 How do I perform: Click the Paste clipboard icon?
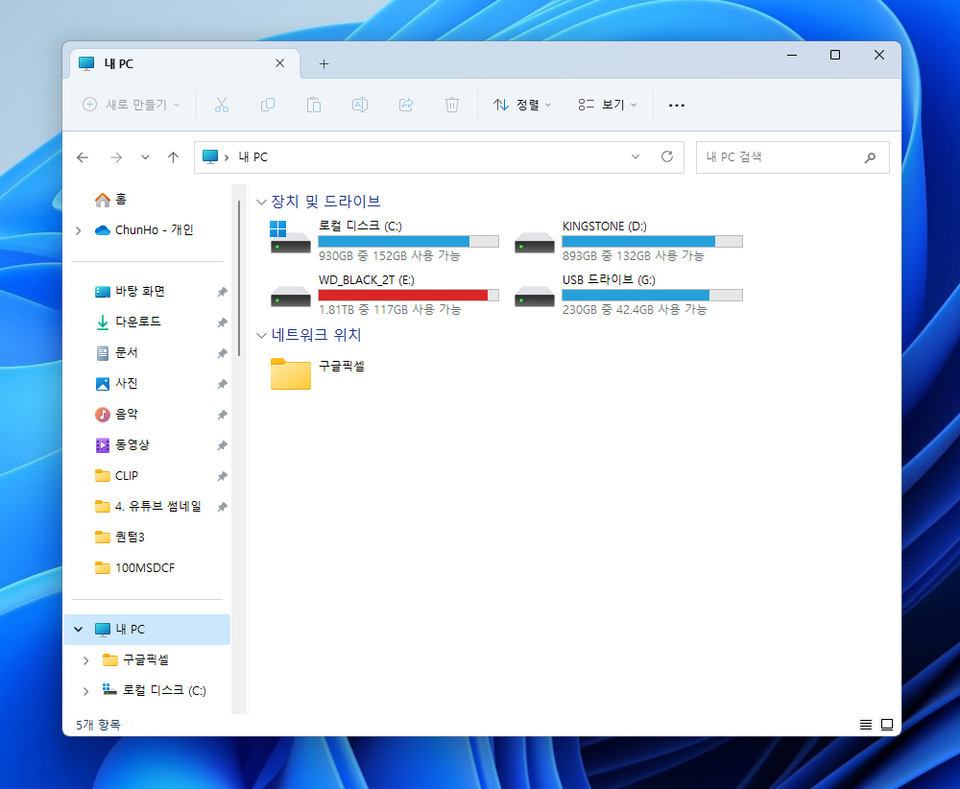[x=314, y=105]
